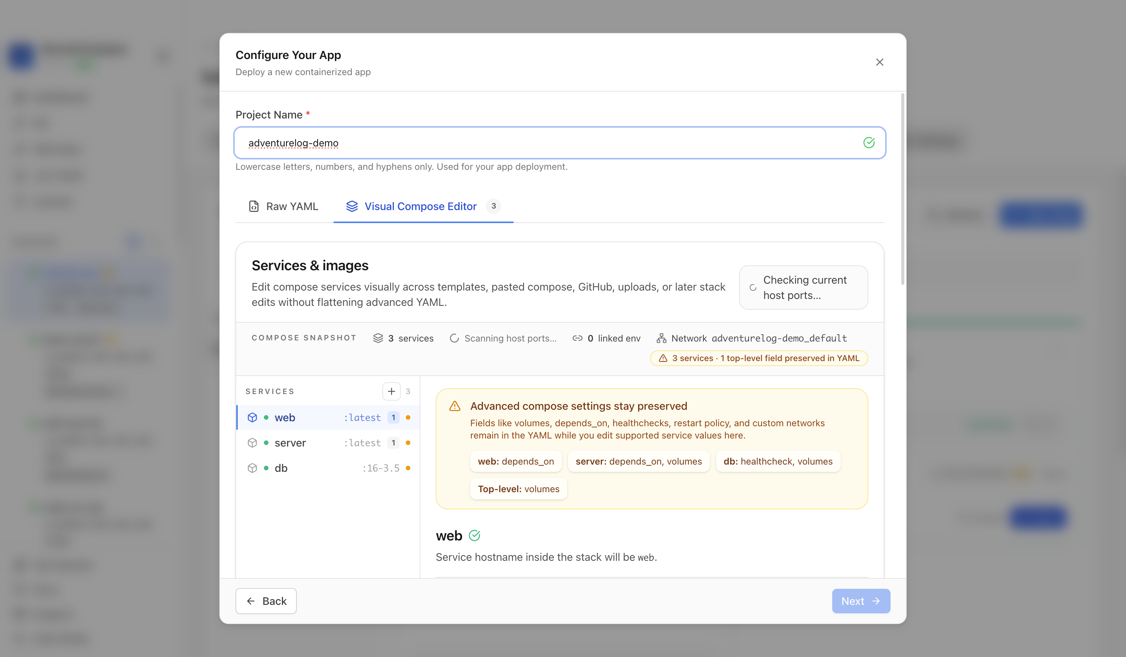Image resolution: width=1126 pixels, height=657 pixels.
Task: Switch to the Raw YAML tab
Action: (x=283, y=206)
